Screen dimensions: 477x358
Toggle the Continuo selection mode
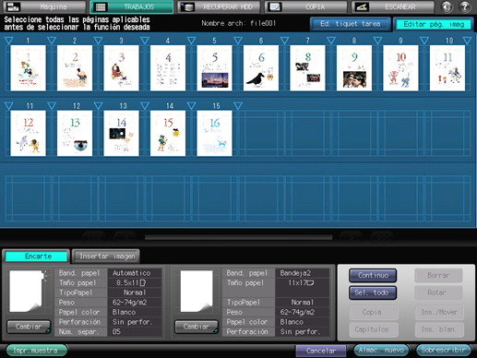373,275
